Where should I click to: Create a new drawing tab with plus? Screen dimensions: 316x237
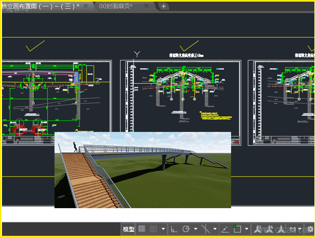(x=164, y=6)
